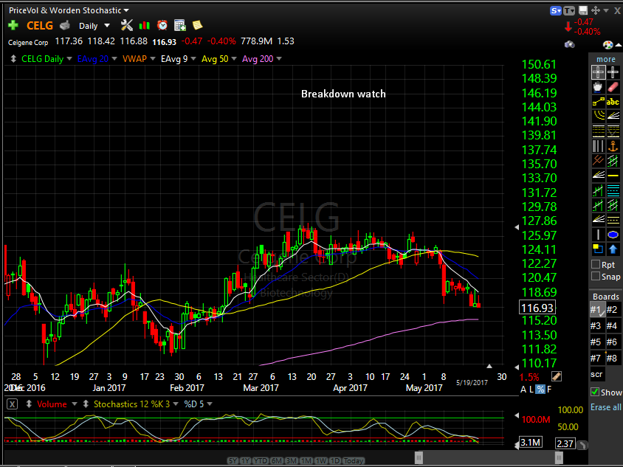Open the EAvg 9 indicator dropdown
The image size is (623, 467).
[x=193, y=59]
